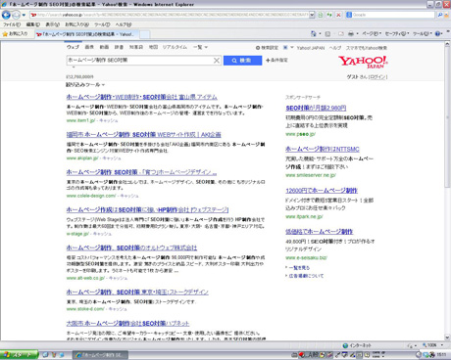Select the 画像 search tab
The width and height of the screenshot is (451, 360).
pyautogui.click(x=89, y=47)
